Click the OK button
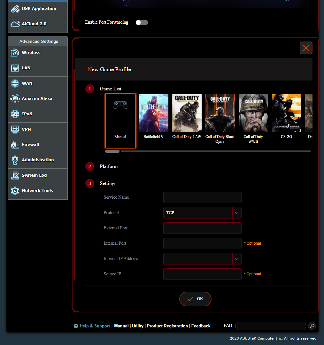 click(195, 299)
